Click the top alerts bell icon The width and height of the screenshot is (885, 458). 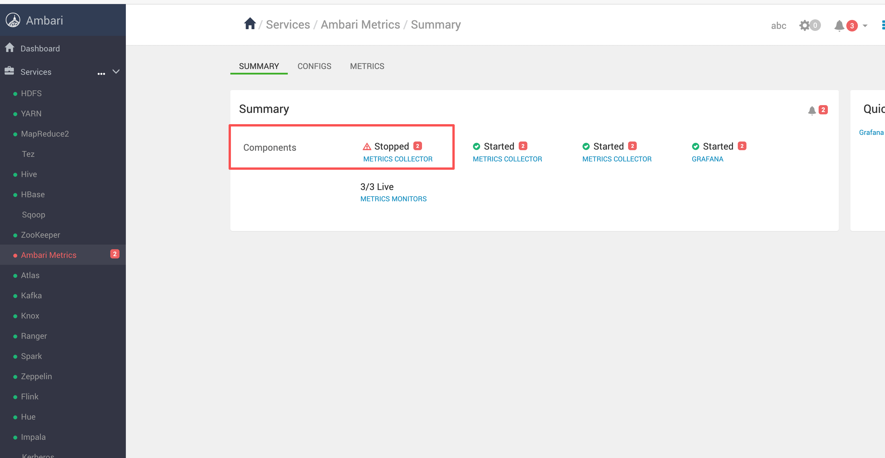point(839,25)
